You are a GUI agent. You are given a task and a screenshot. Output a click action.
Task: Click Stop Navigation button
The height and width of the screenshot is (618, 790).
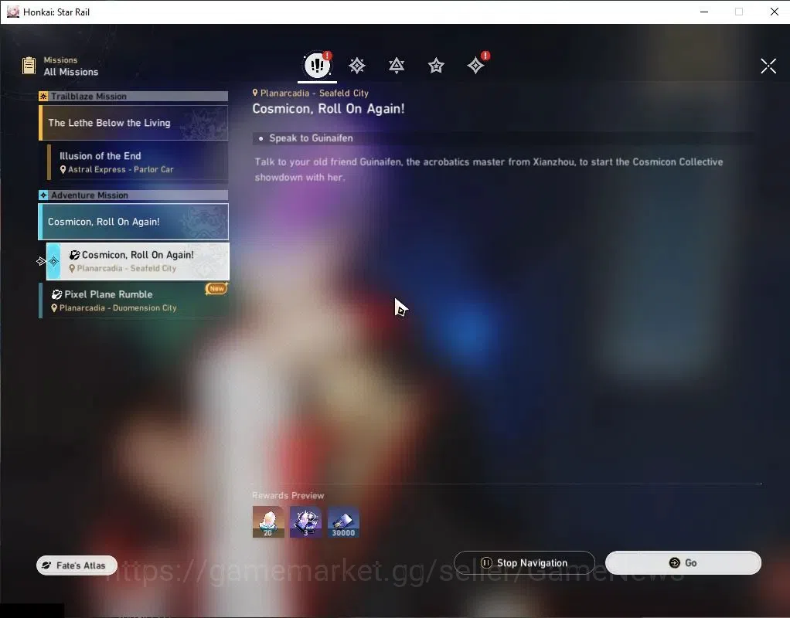coord(524,562)
